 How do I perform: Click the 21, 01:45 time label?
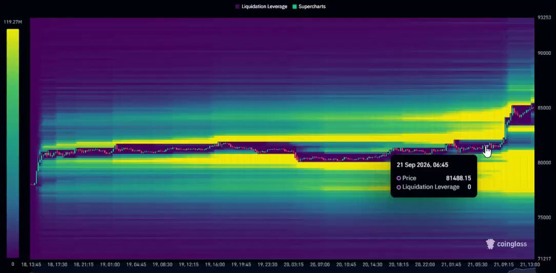(x=451, y=264)
